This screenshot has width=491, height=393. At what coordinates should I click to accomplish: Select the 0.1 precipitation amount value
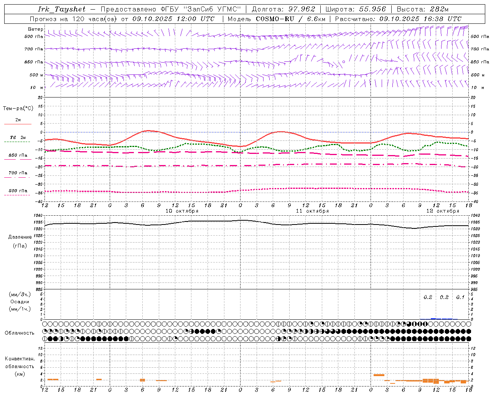[x=460, y=297]
